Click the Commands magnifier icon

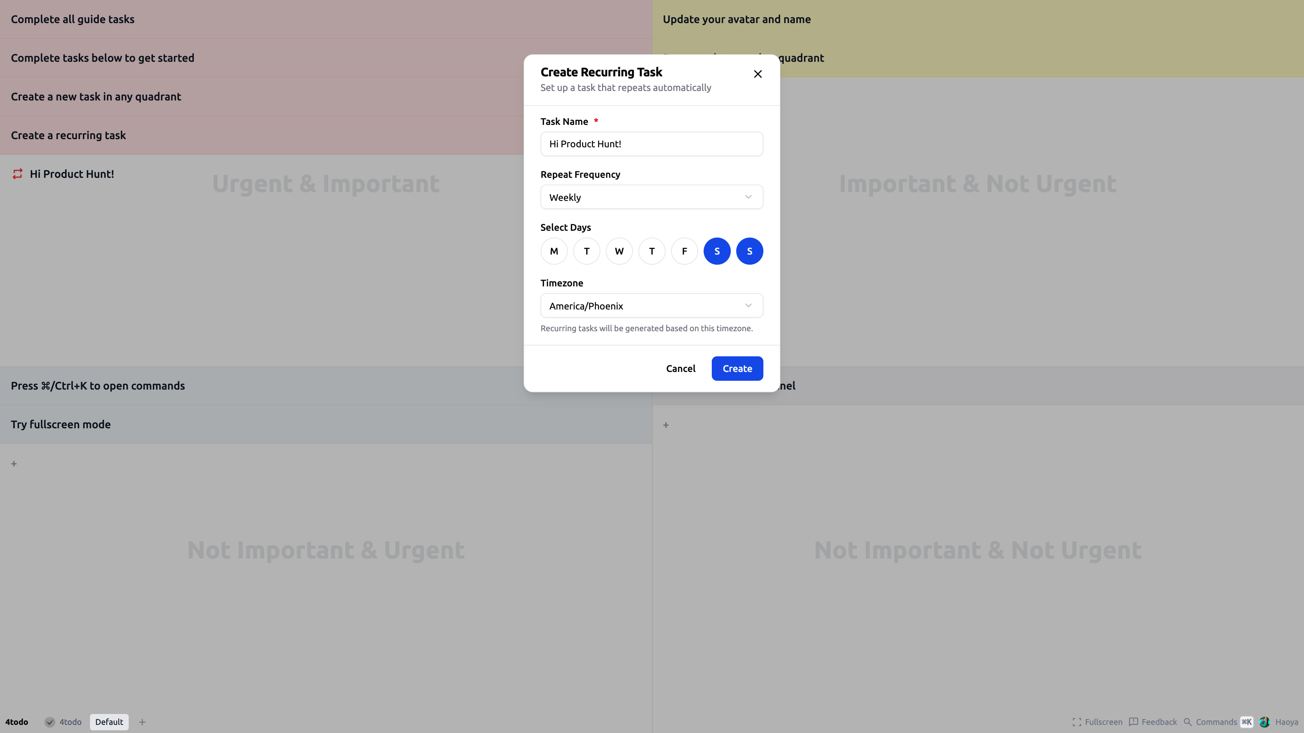1188,722
